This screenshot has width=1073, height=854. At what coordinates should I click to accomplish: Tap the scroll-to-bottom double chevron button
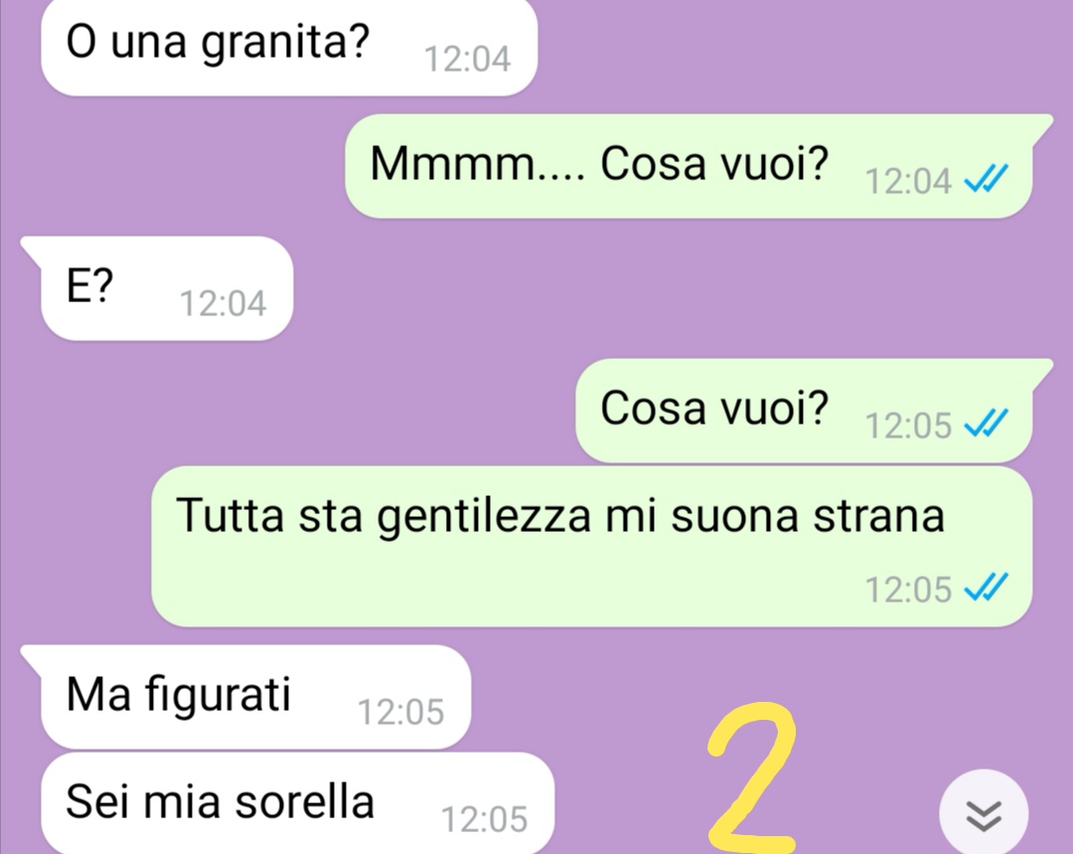click(984, 813)
